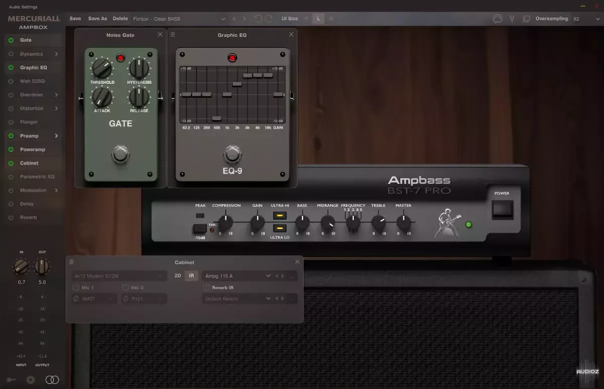604x389 pixels.
Task: Click the copy windows icon near Oversampling
Action: [x=526, y=19]
